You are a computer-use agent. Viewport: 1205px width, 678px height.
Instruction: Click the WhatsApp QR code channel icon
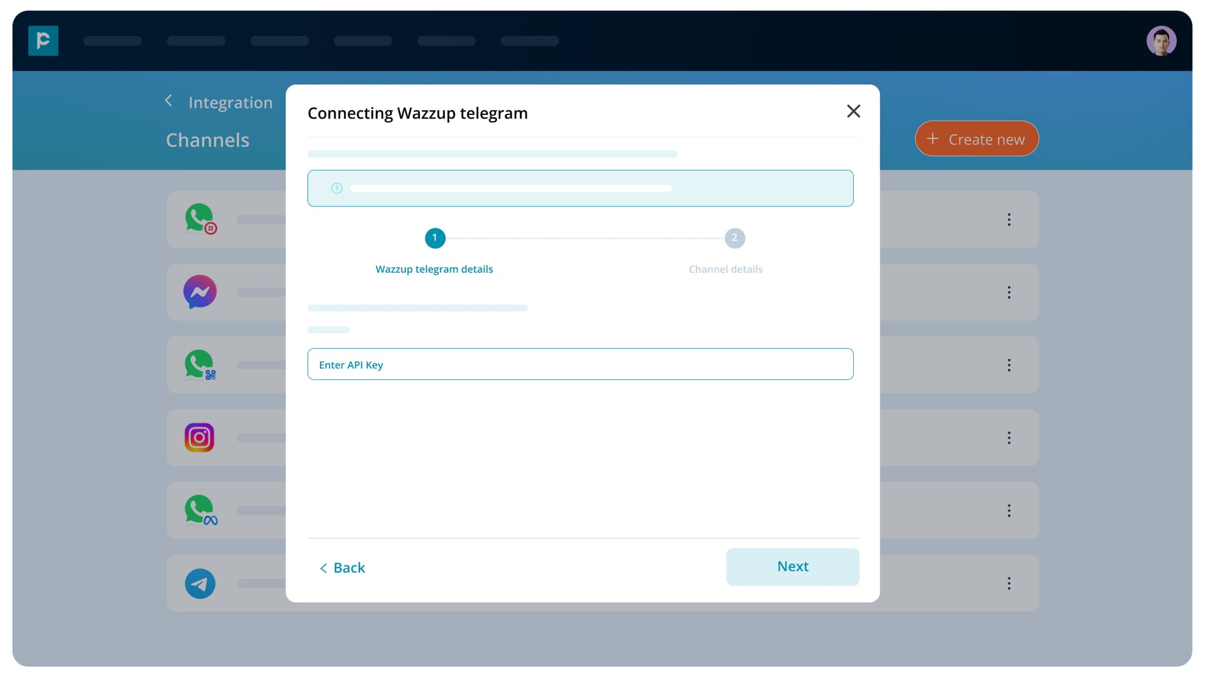[199, 365]
